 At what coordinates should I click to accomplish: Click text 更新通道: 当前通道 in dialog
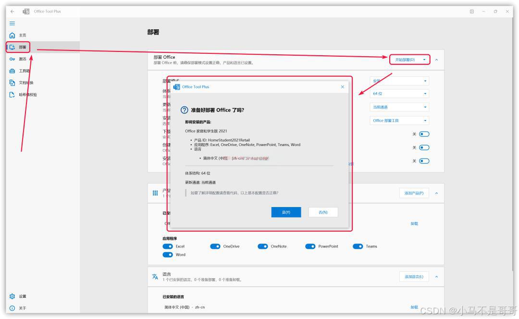(x=200, y=183)
